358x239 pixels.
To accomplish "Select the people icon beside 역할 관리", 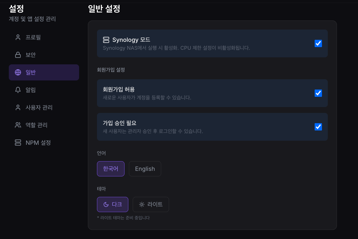I will (17, 125).
